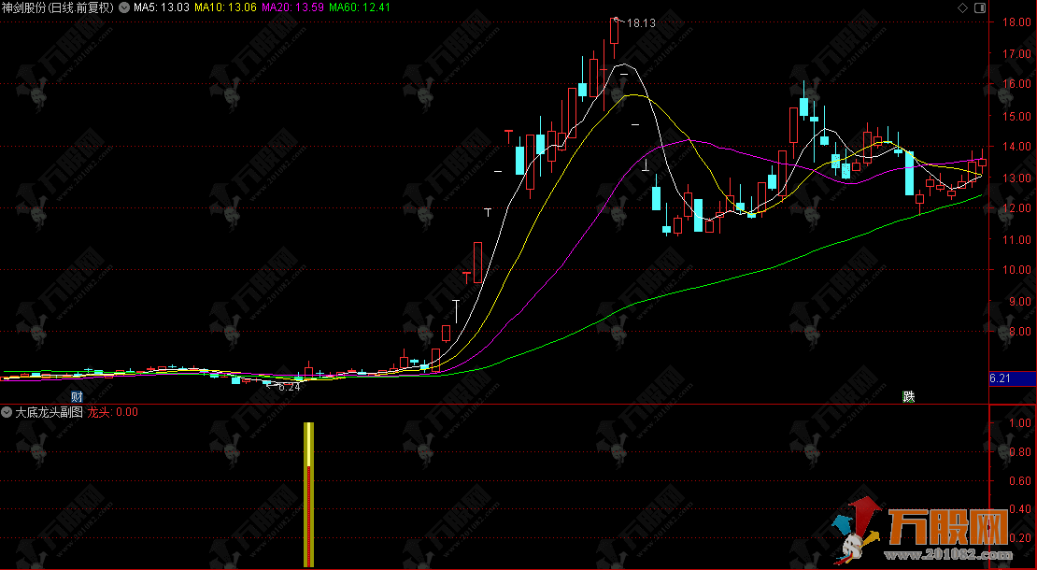Select the MA10: 13.06 indicator label
Screen dimensions: 1037x570
coord(224,7)
